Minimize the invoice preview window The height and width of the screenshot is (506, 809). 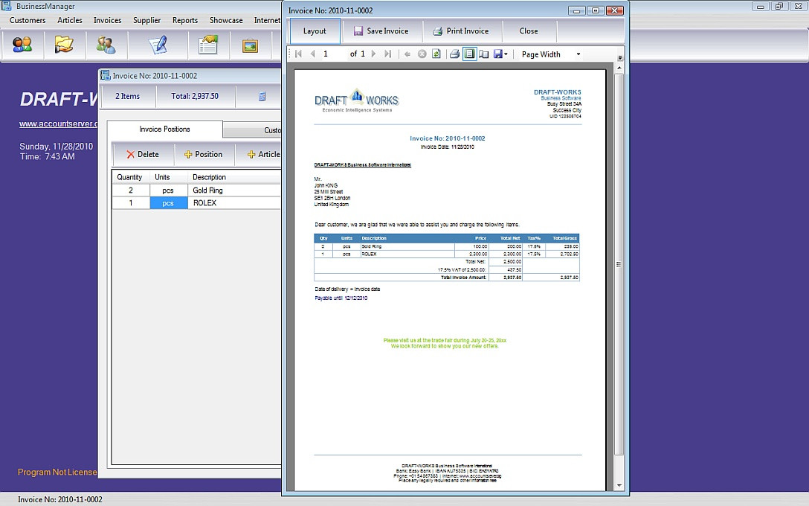(x=577, y=11)
